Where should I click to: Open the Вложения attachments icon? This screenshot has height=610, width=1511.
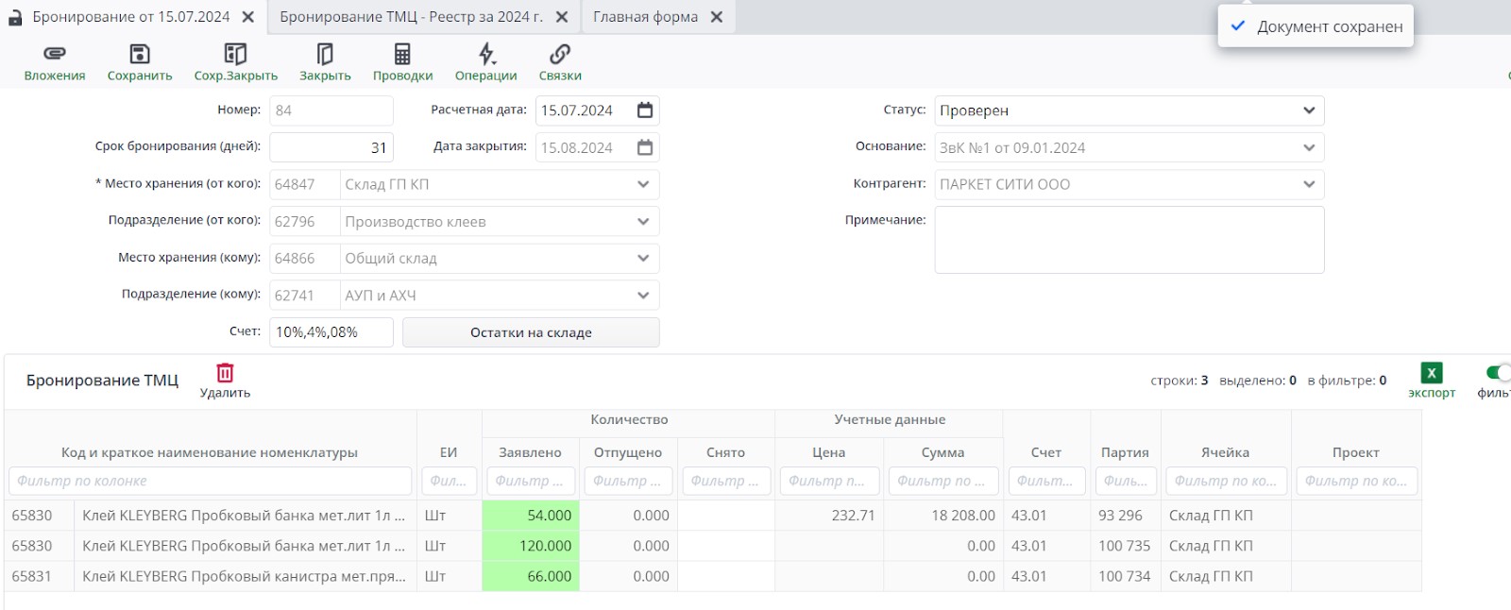pyautogui.click(x=55, y=54)
